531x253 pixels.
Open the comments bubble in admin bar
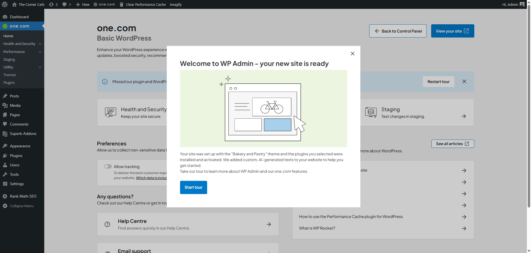64,4
